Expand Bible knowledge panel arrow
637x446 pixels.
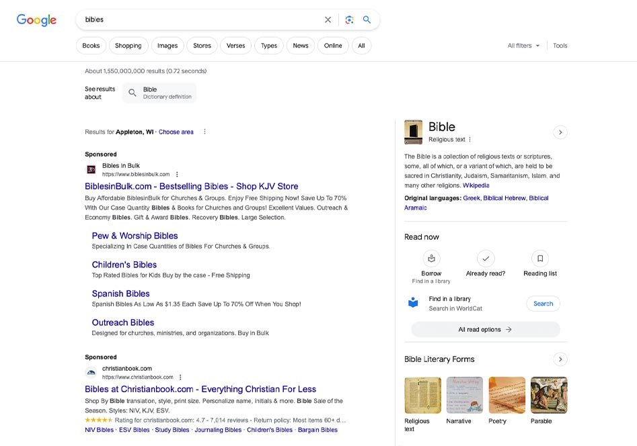click(560, 132)
